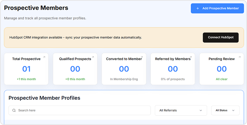Open the Converted to Member arrow icon
The image size is (247, 125).
(142, 57)
